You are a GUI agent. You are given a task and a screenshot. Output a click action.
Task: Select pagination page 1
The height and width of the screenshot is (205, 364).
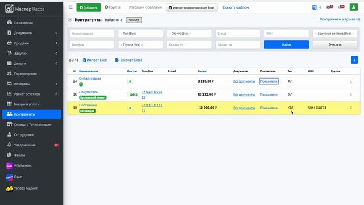point(354,60)
